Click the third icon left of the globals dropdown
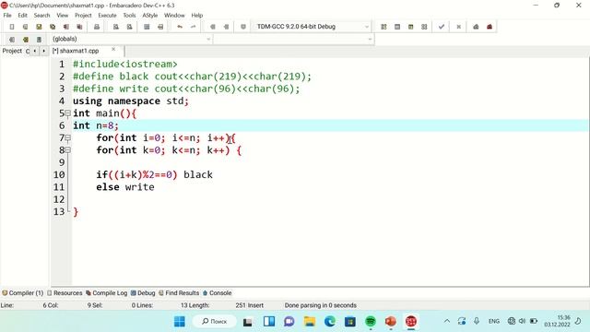 39,39
